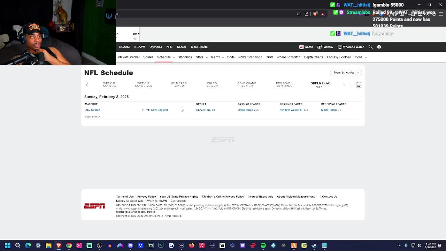
Task: Open the Team Schedules dropdown
Action: coord(346,73)
